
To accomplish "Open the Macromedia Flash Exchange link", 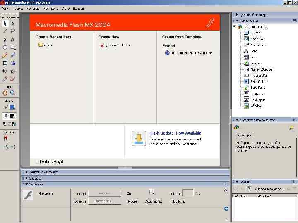I will (x=188, y=53).
